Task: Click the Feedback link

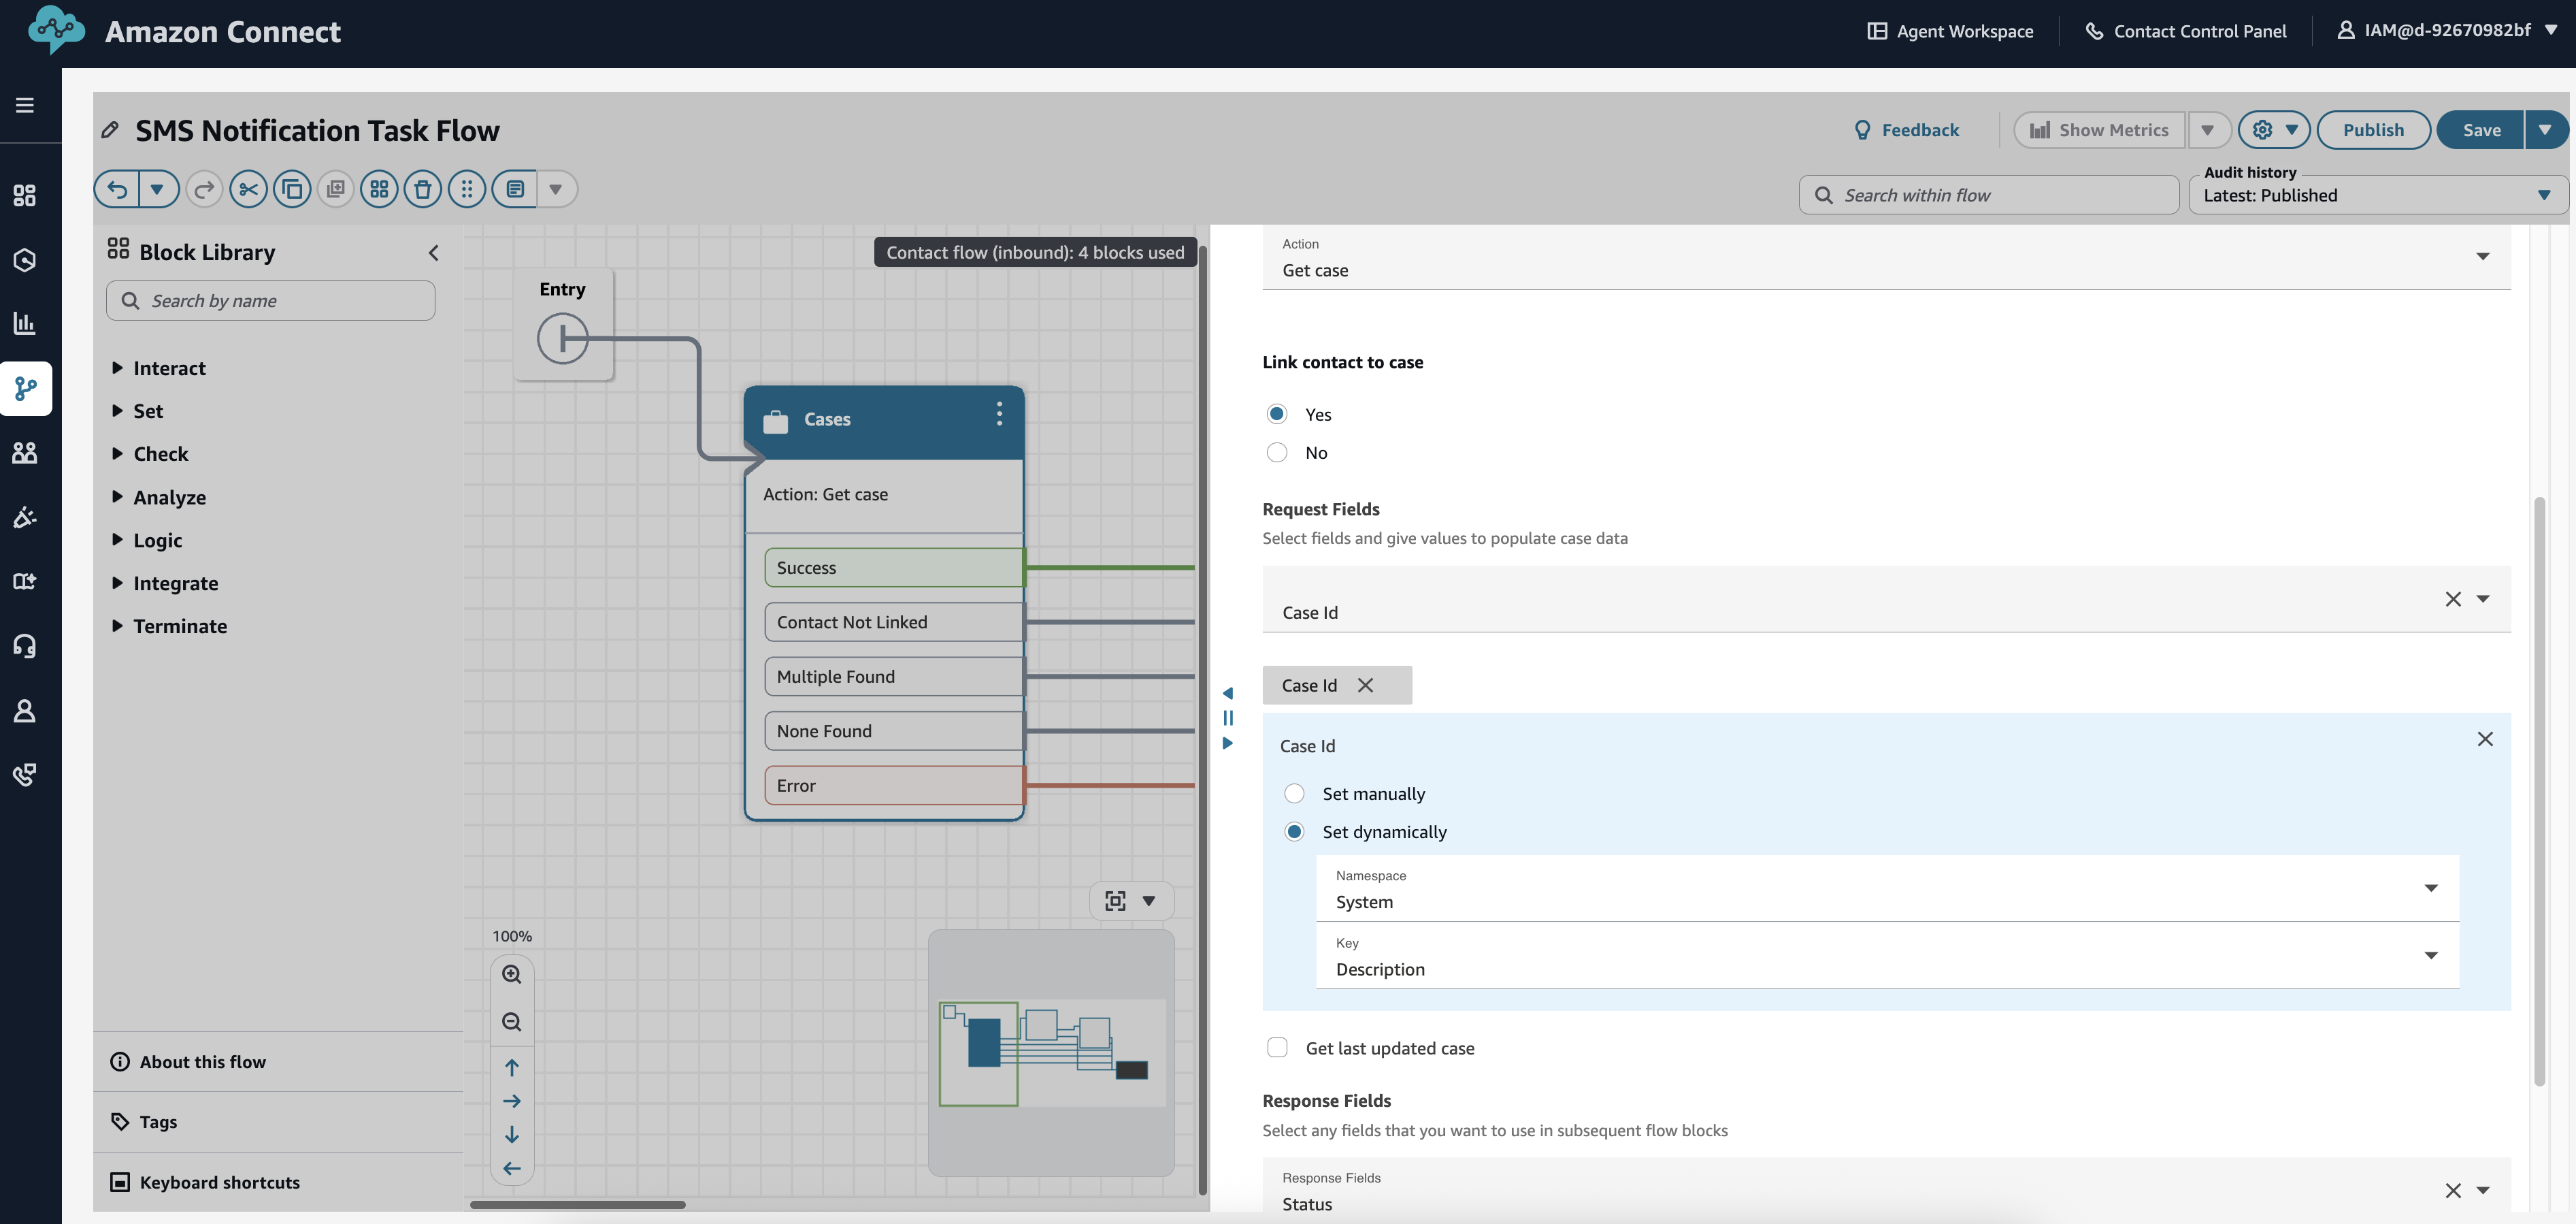Action: coord(1906,130)
